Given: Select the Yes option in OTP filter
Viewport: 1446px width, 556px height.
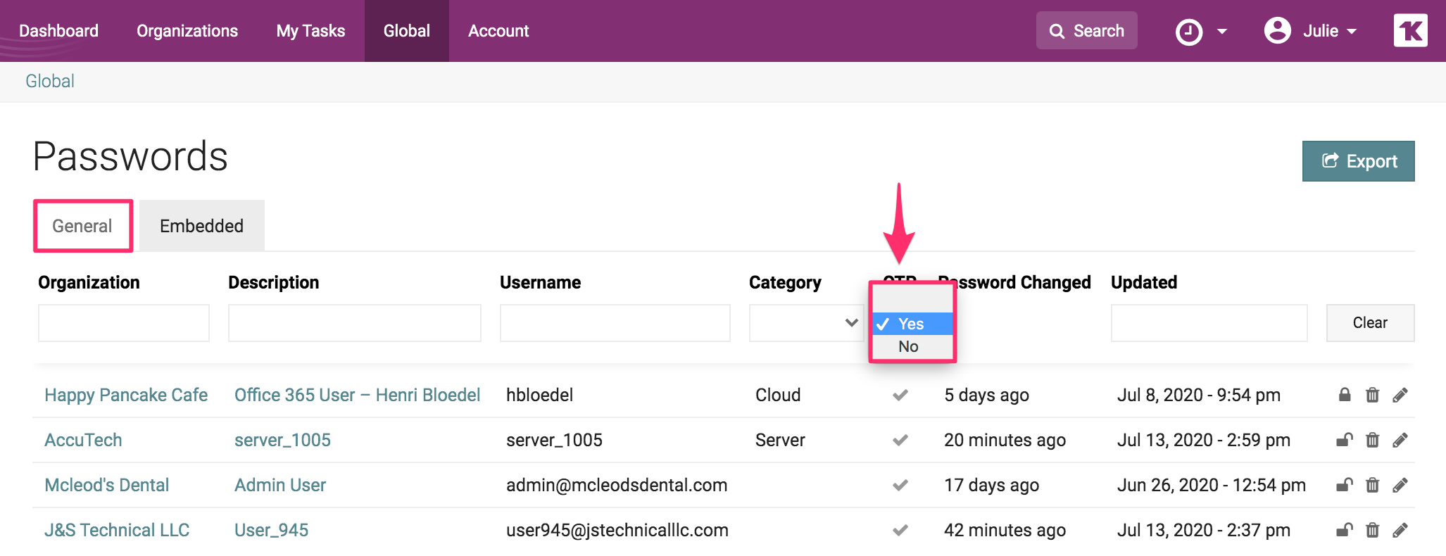Looking at the screenshot, I should click(x=911, y=324).
